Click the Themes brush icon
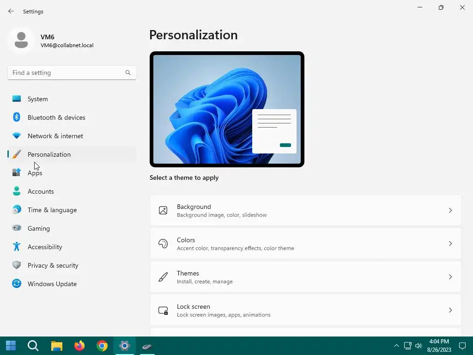The height and width of the screenshot is (355, 473). [163, 277]
